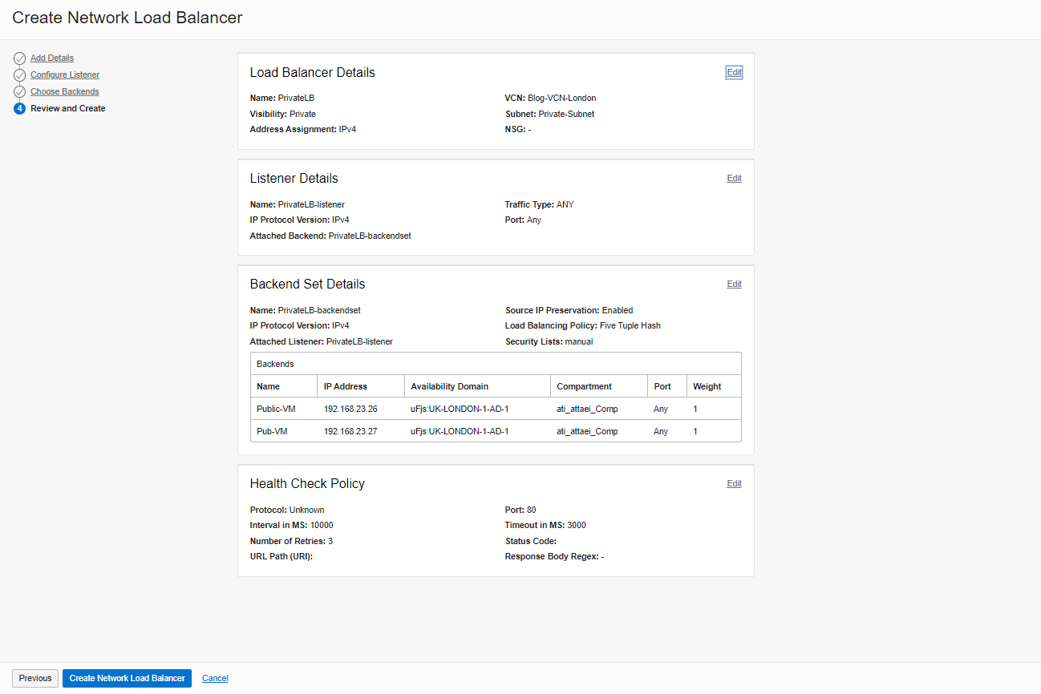Click the checkmark icon beside Choose Backends
Image resolution: width=1041 pixels, height=694 pixels.
click(19, 92)
